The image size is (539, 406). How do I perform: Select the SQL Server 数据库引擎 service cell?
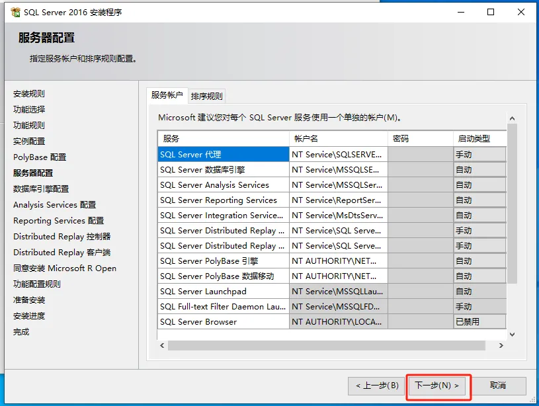[x=224, y=169]
